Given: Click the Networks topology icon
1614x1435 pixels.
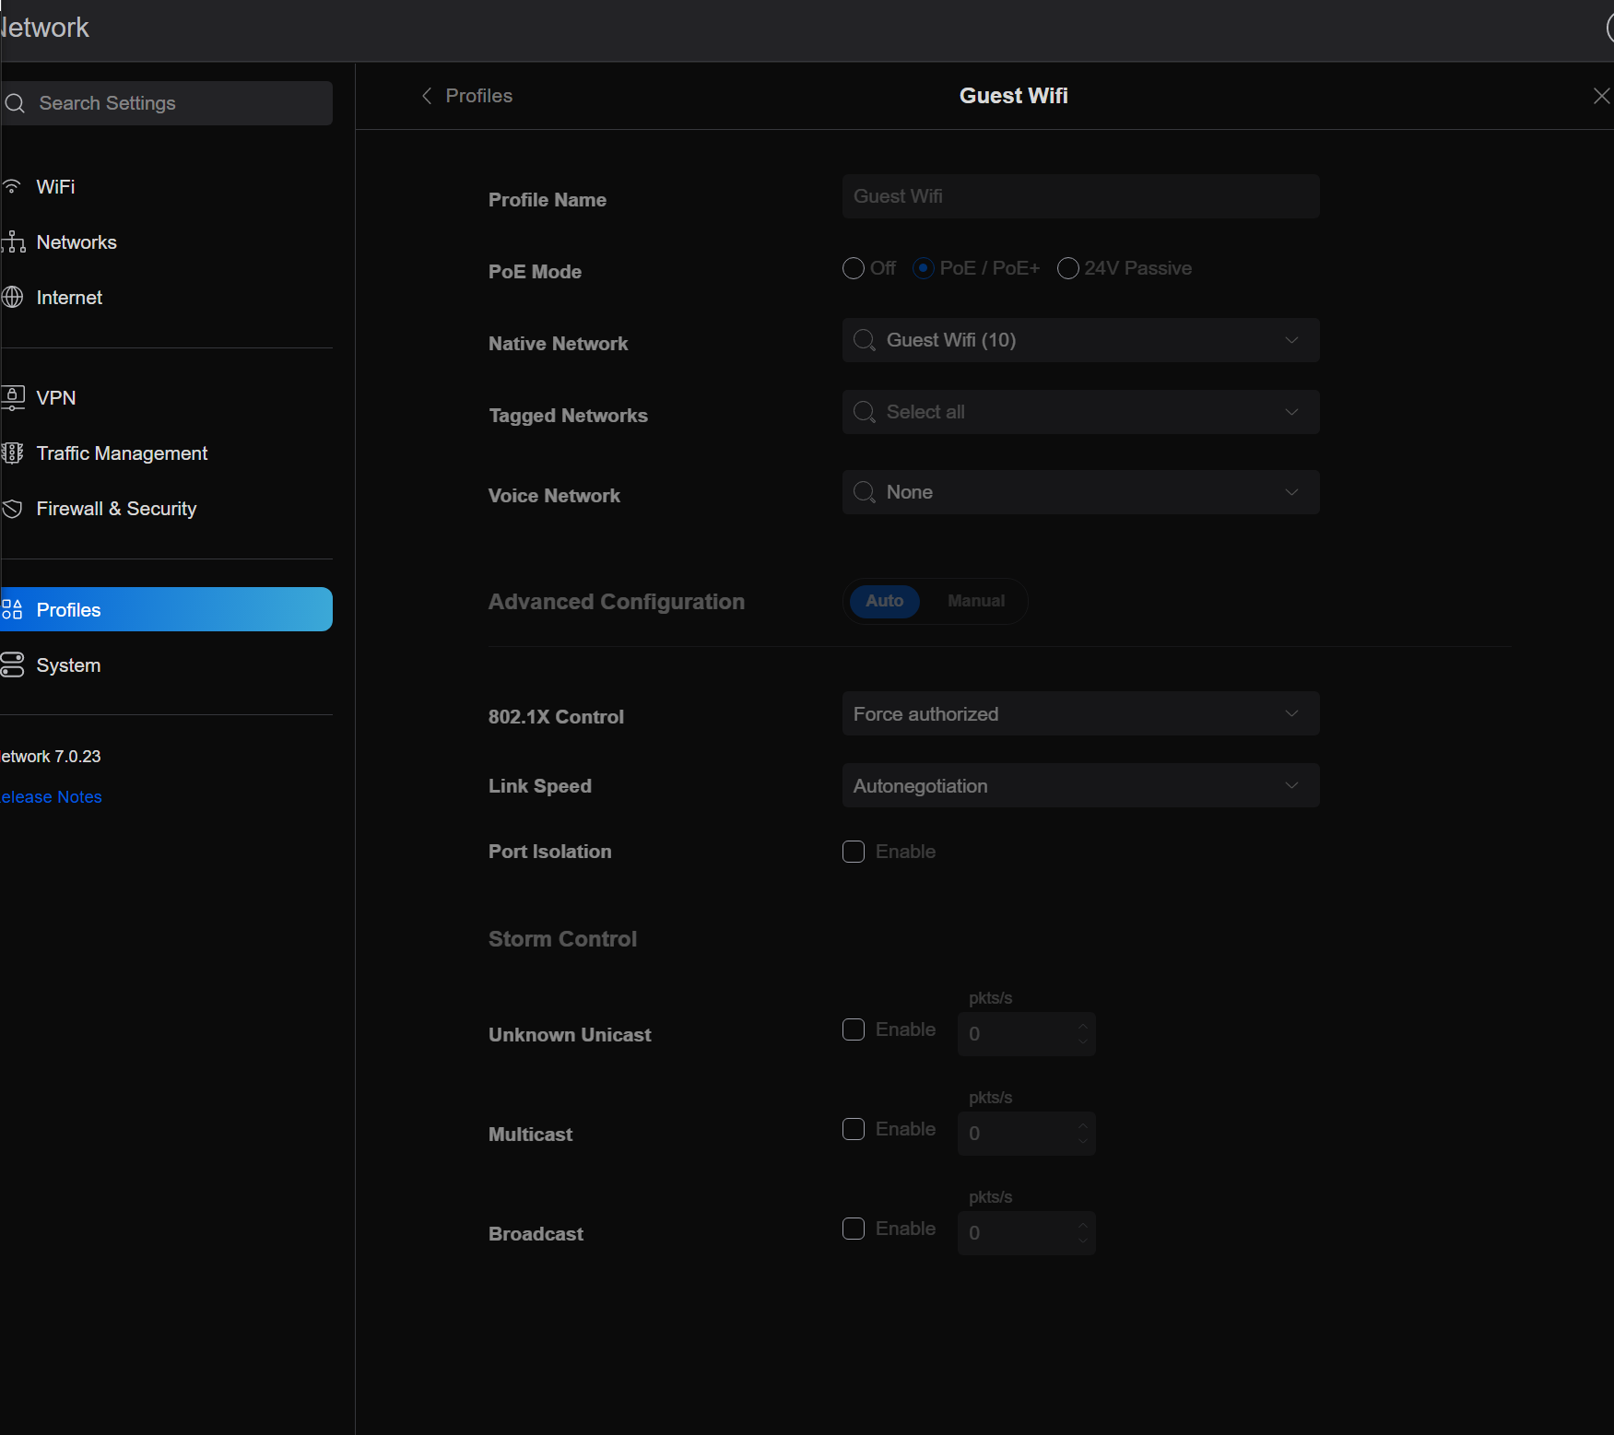Looking at the screenshot, I should click(x=13, y=242).
